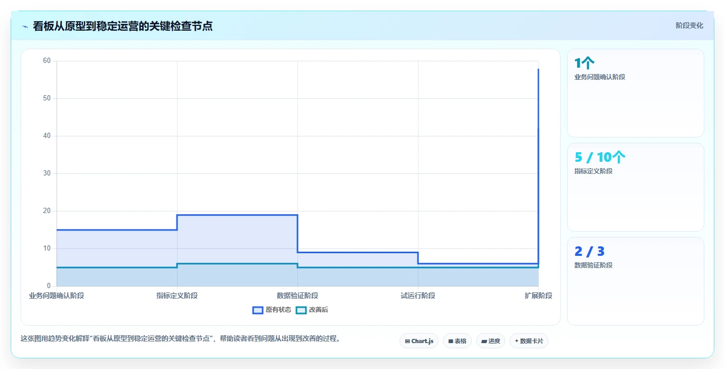
Task: Click the 改善后 teal legend swatch
Action: click(x=301, y=310)
